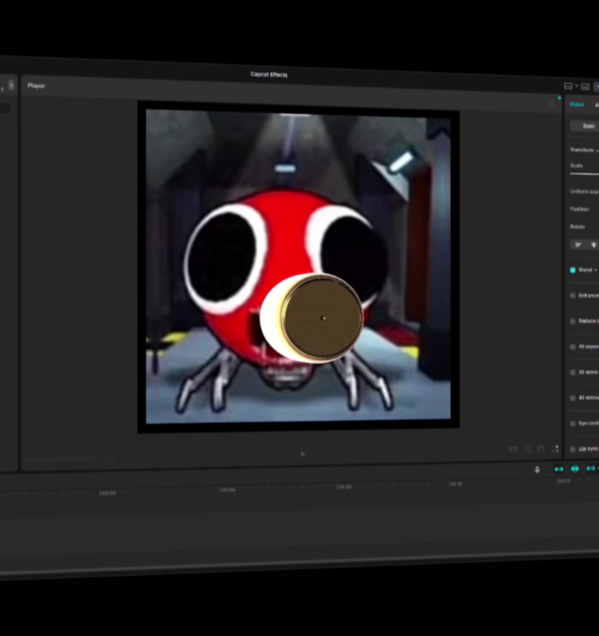This screenshot has width=599, height=636.
Task: Expand the Blend section arrow
Action: click(596, 270)
